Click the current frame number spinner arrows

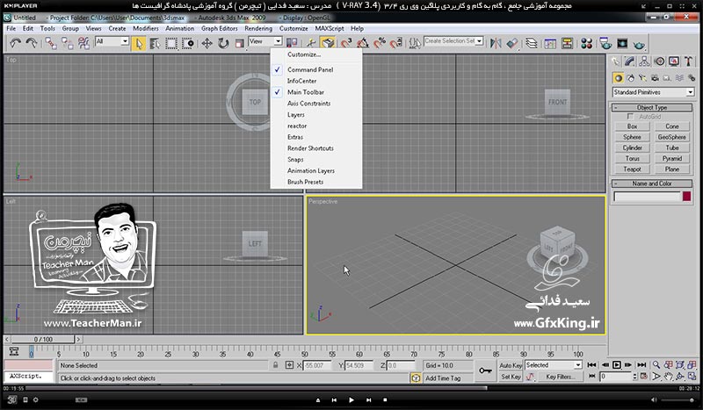tap(634, 377)
